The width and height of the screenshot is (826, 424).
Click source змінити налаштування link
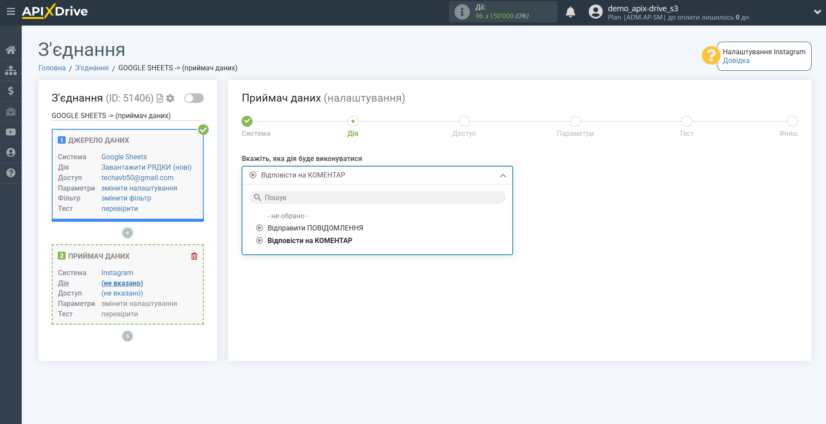(139, 188)
